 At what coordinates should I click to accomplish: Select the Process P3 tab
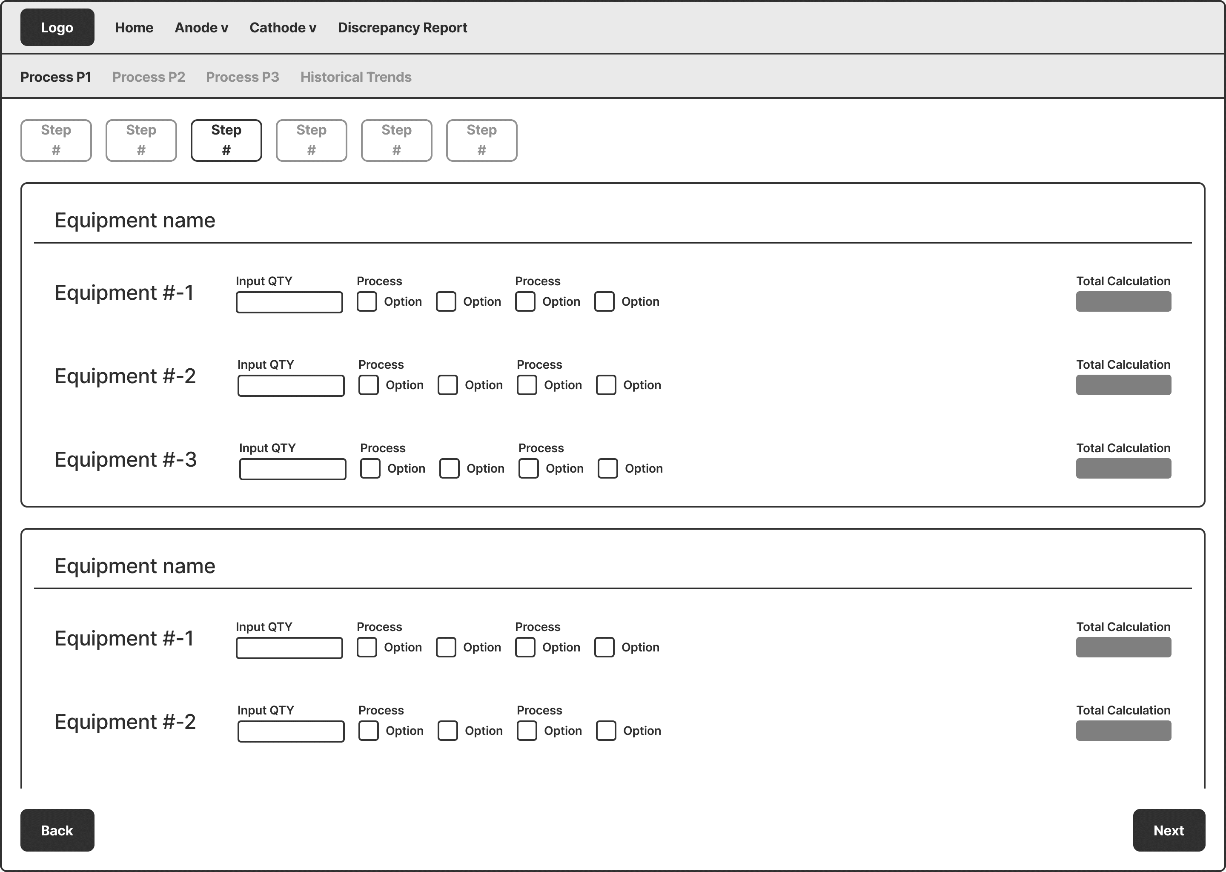243,77
